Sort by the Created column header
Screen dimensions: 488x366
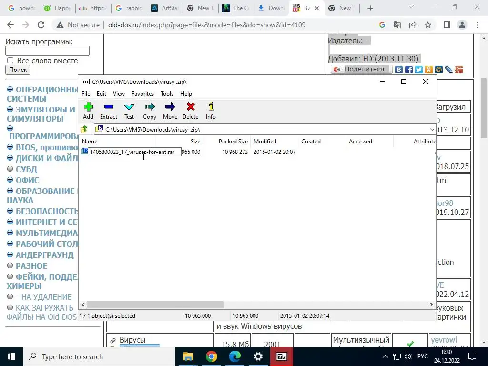click(322, 141)
